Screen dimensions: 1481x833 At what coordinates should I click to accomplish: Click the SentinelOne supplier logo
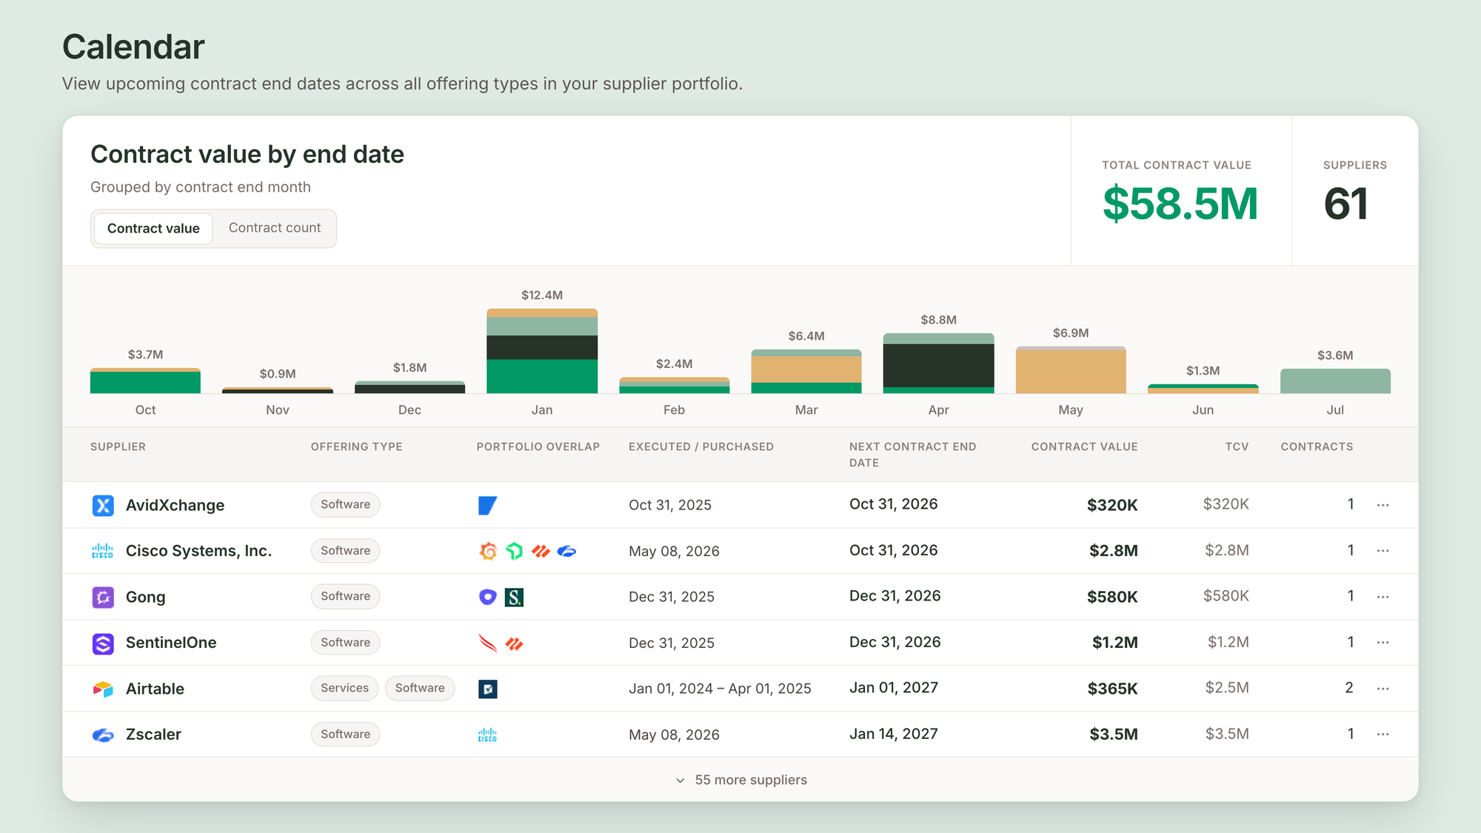pyautogui.click(x=103, y=643)
